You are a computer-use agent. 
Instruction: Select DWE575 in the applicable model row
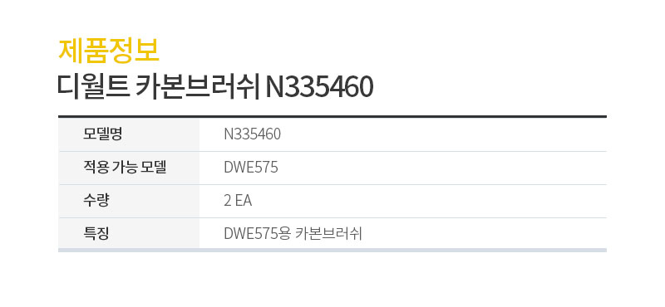click(x=251, y=168)
